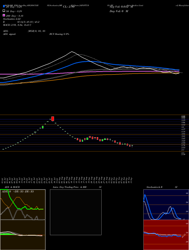This screenshot has width=189, height=250.
Task: Open the MACD histogram thumbnail with green bars
Action: (23, 235)
